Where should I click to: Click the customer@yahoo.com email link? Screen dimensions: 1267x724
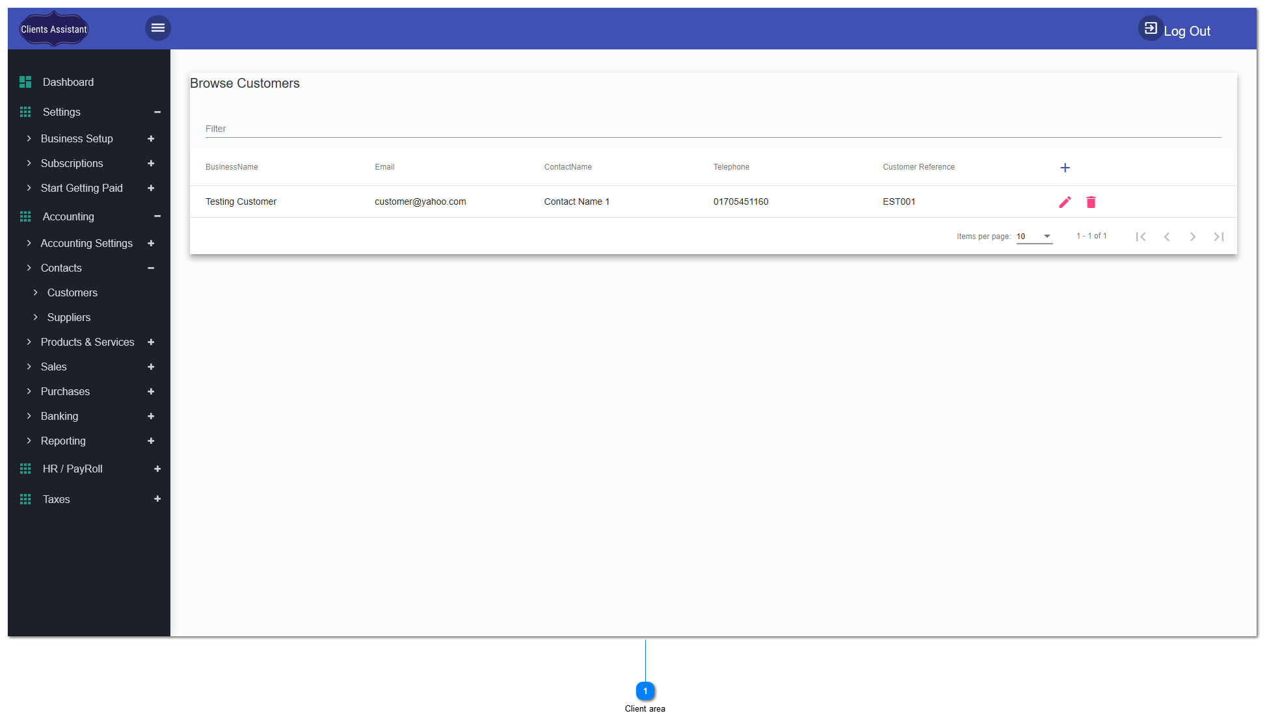[420, 201]
